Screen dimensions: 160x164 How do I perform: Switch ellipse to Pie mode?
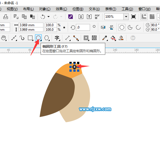pyautogui.click(x=130, y=27)
